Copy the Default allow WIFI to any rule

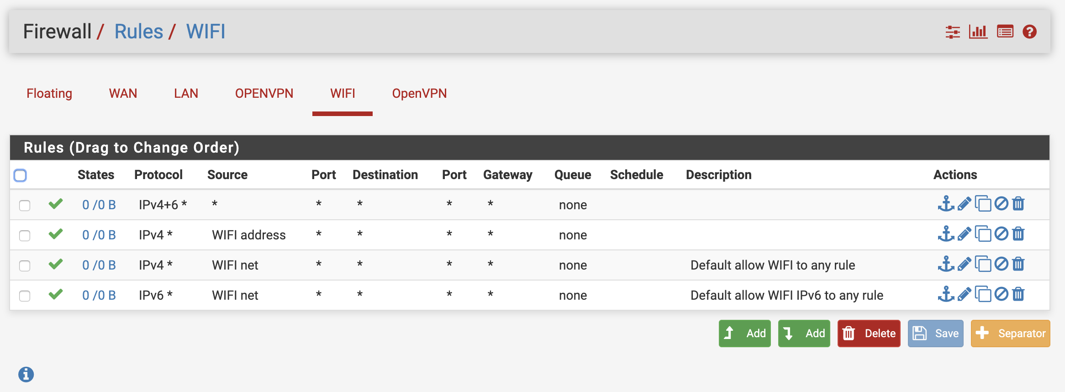pyautogui.click(x=983, y=265)
